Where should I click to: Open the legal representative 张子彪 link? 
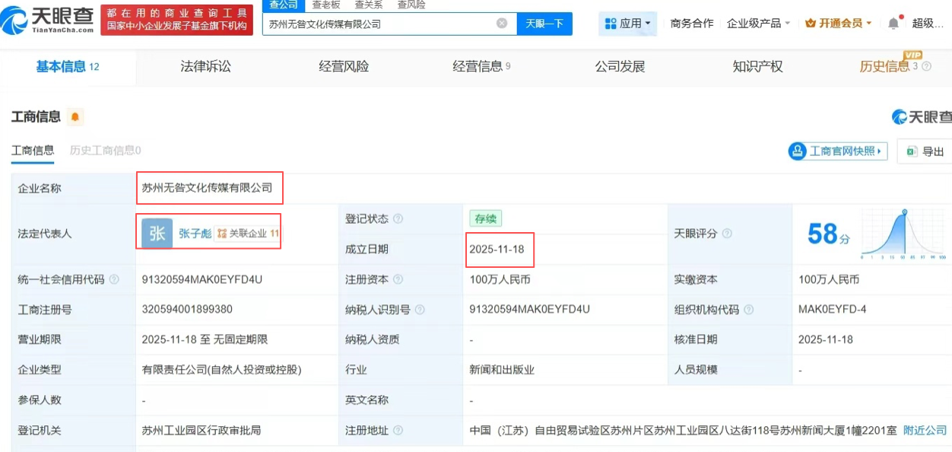(x=195, y=234)
